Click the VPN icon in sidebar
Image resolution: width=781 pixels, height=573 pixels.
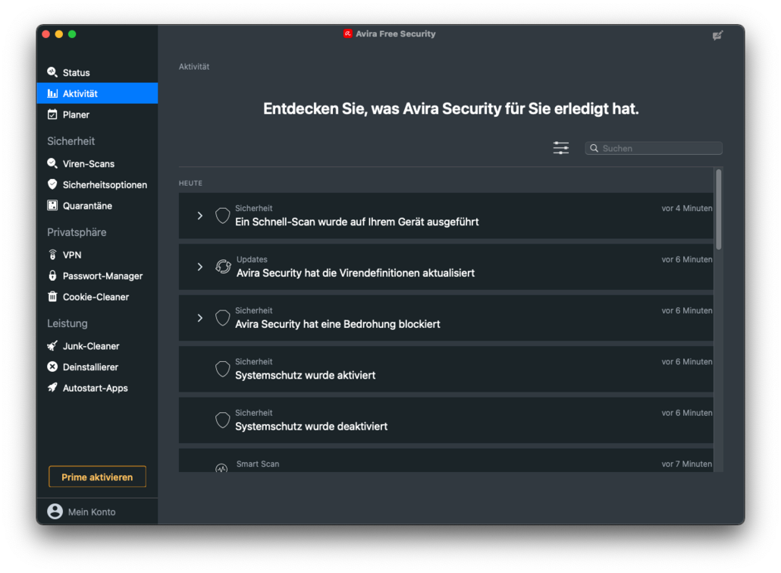[52, 255]
